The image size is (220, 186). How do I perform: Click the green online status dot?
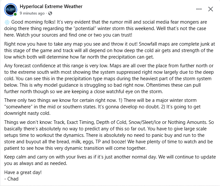point(15,15)
